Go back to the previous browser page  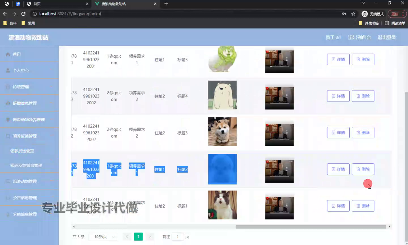(x=5, y=14)
